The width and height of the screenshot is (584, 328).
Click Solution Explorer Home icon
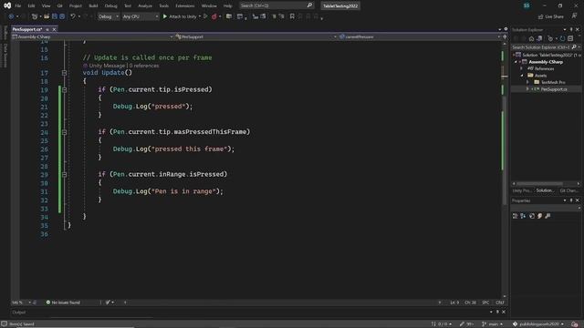531,38
